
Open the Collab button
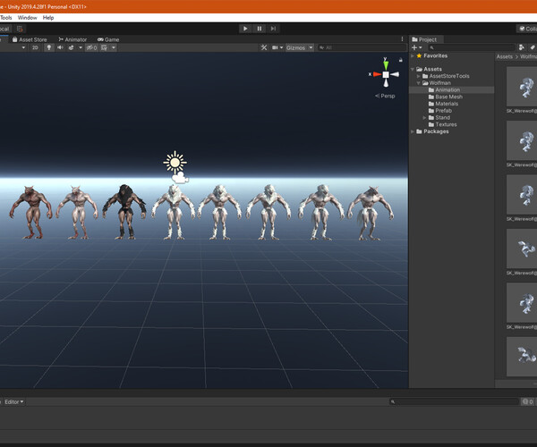pyautogui.click(x=527, y=29)
